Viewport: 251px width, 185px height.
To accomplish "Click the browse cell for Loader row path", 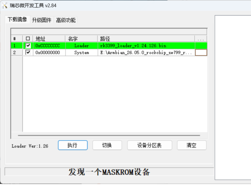I will [x=201, y=46].
